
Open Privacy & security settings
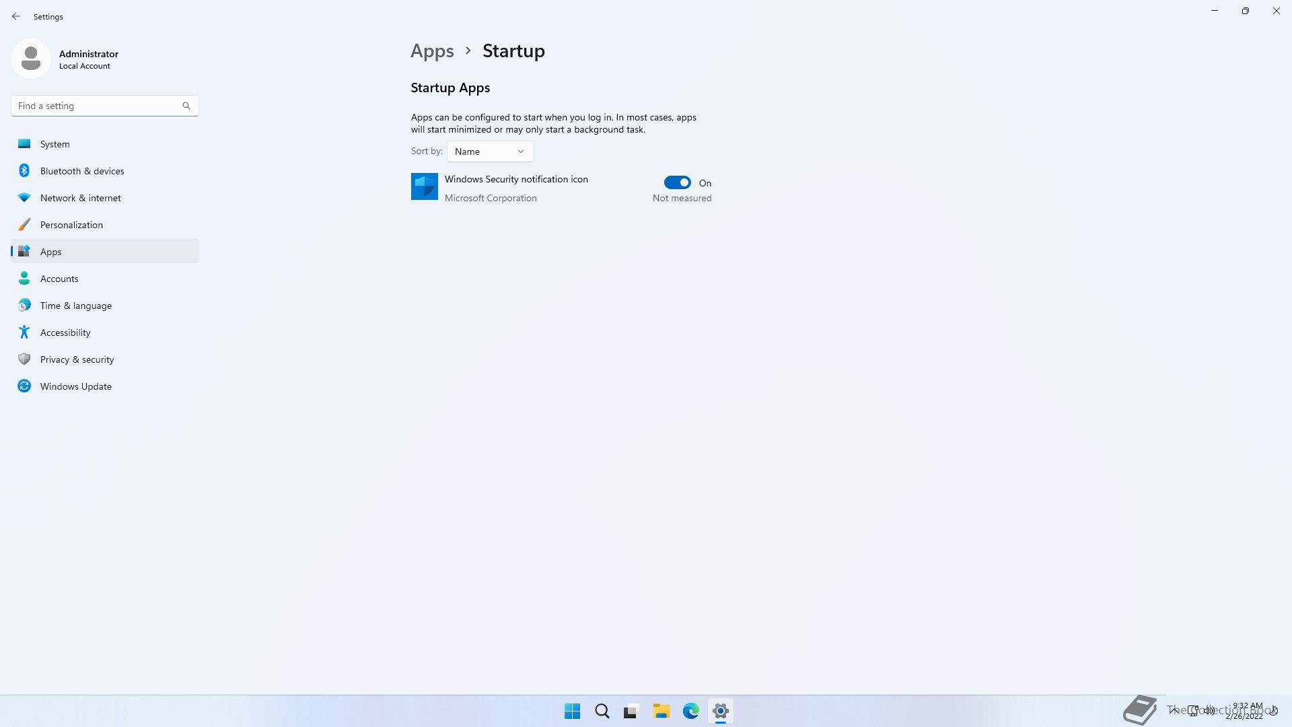(x=77, y=359)
